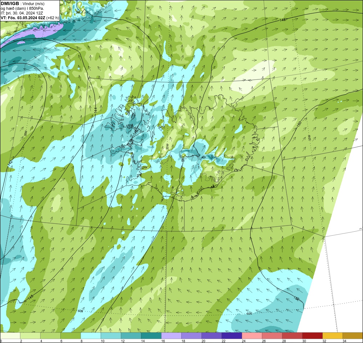Select the light cyan 8–10 m/s legend swatch
Image resolution: width=363 pixels, height=343 pixels.
coord(91,336)
